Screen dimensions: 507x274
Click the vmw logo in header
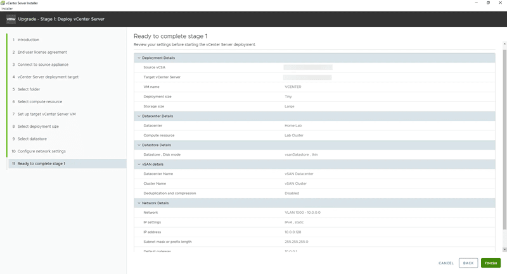tap(11, 19)
